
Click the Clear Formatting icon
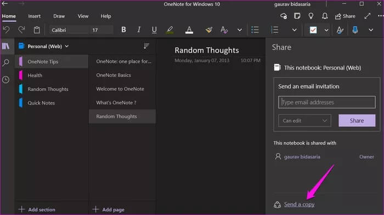pyautogui.click(x=224, y=30)
